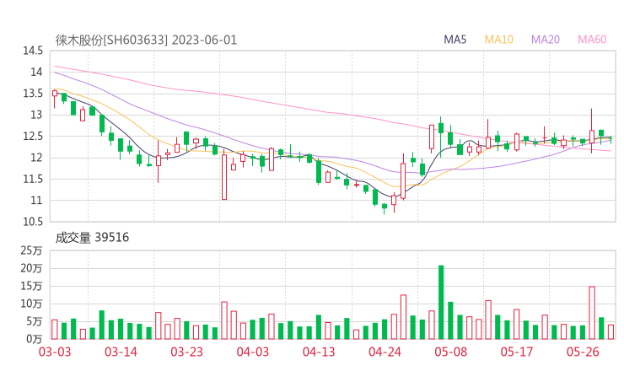Select the 03-14 date marker

[x=121, y=352]
